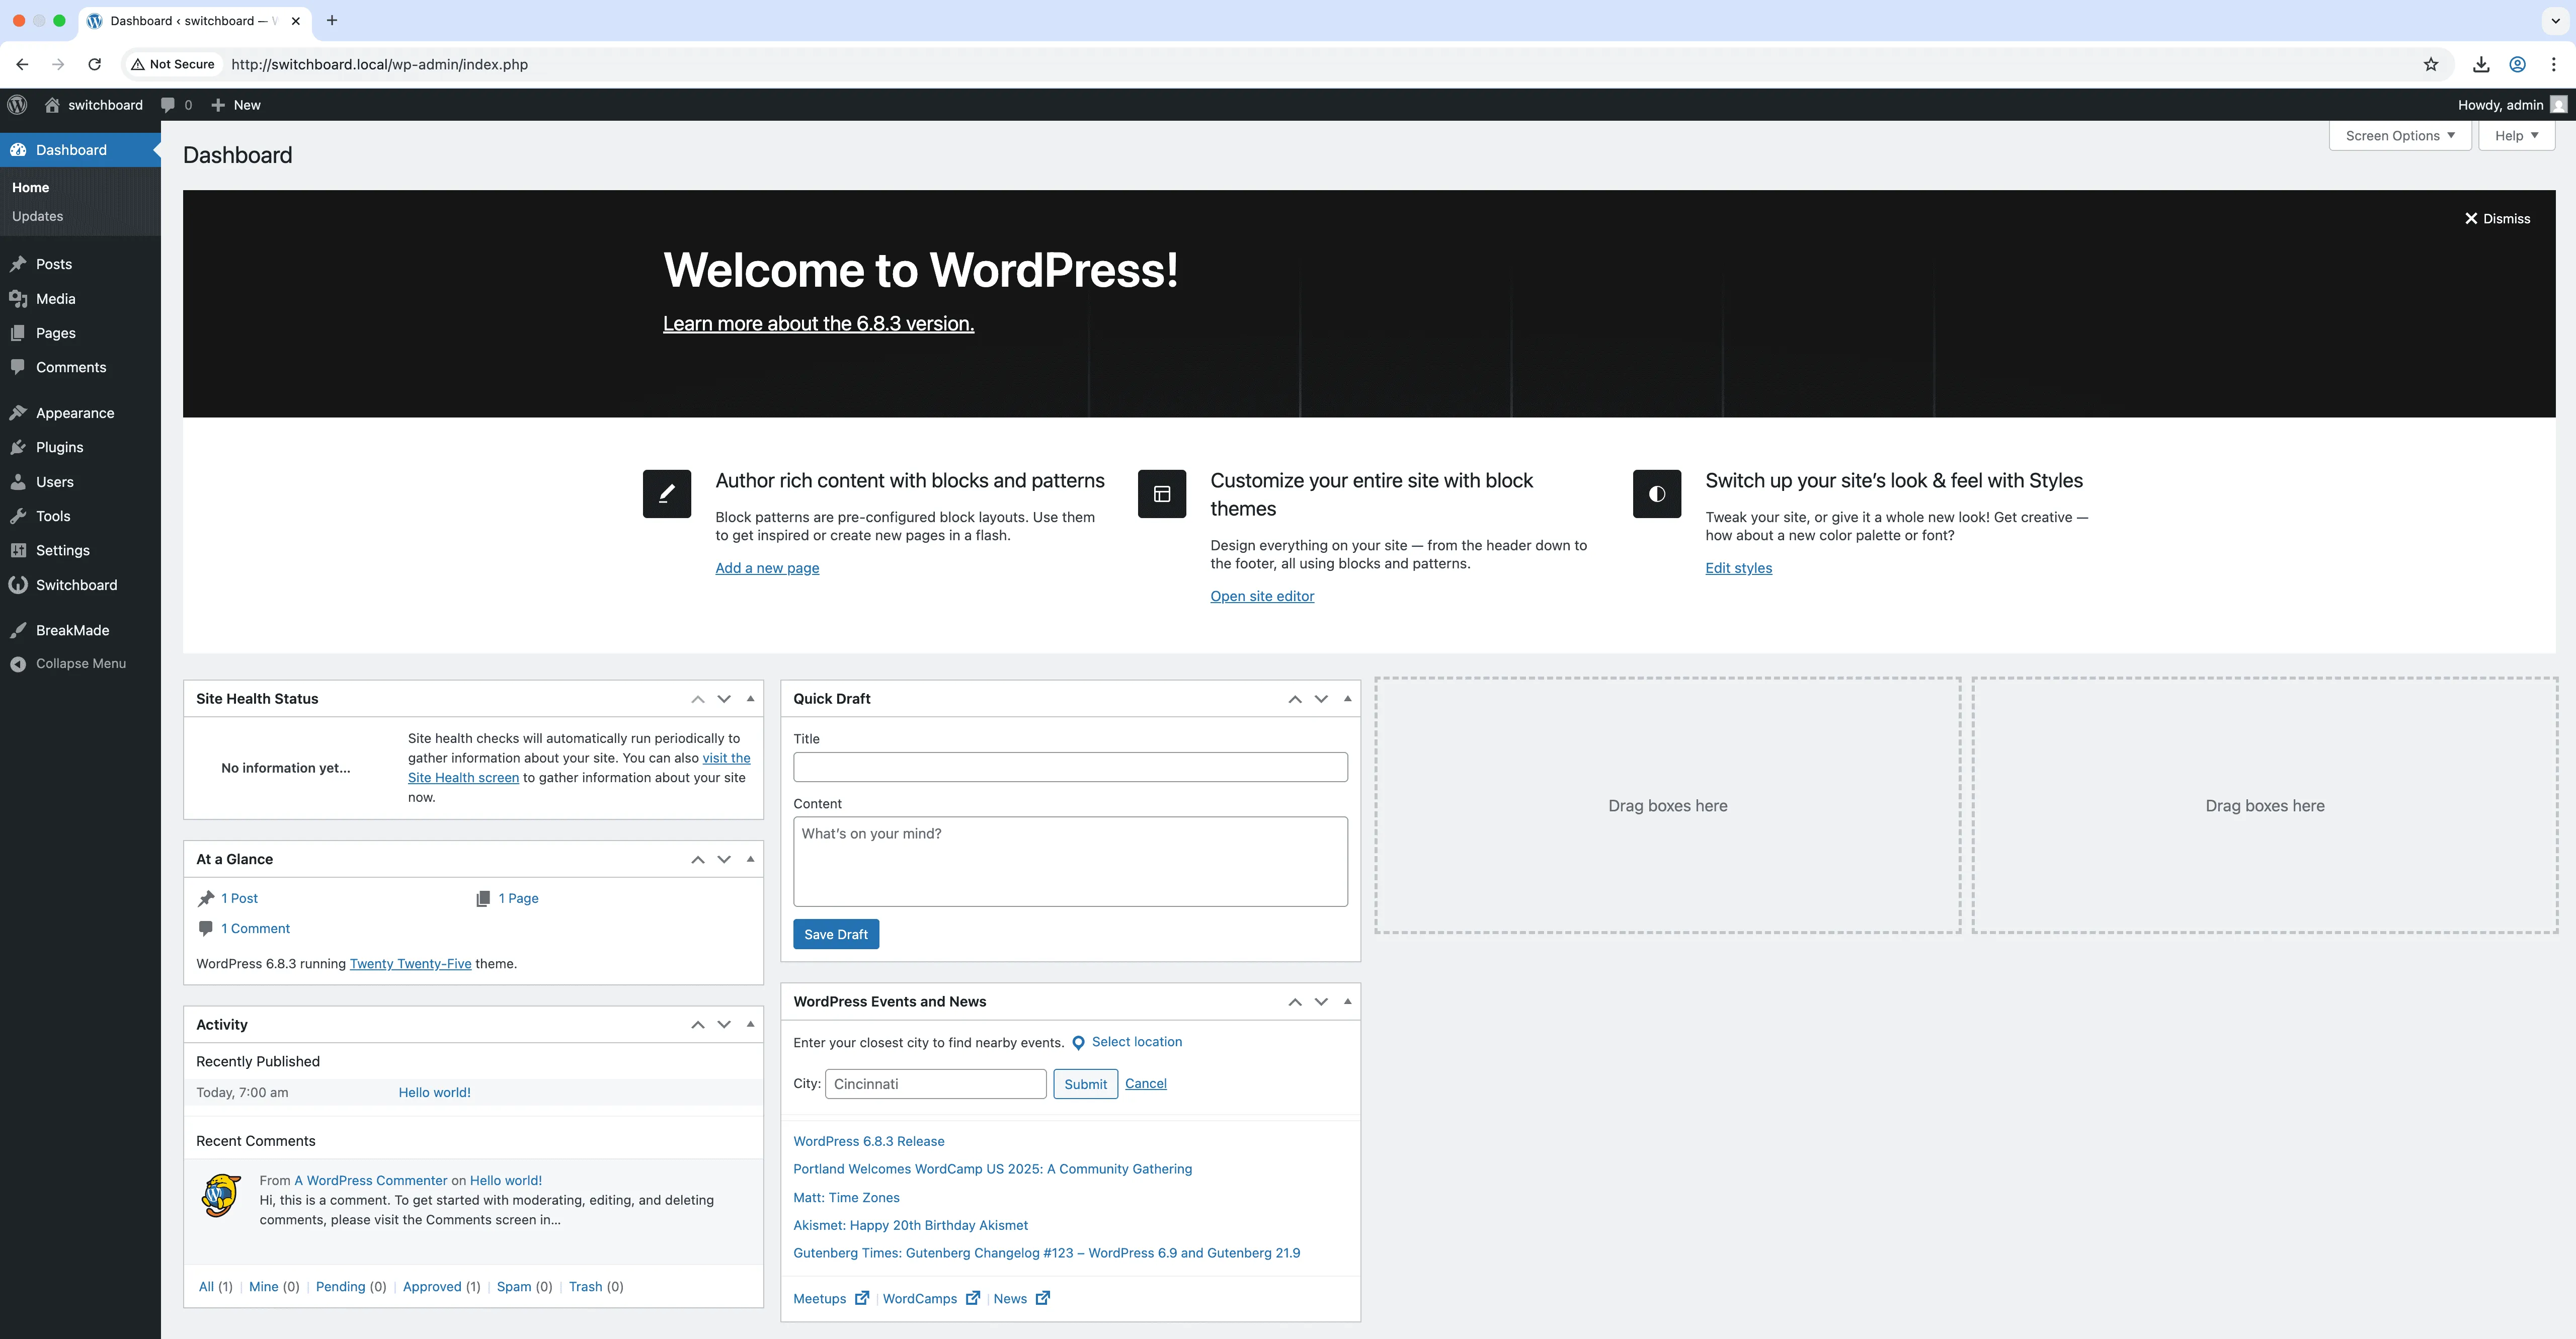Click inside the City input field

[x=934, y=1083]
